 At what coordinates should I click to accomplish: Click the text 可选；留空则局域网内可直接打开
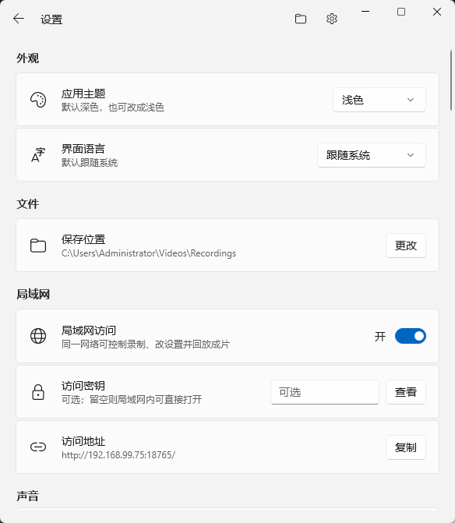click(x=132, y=399)
